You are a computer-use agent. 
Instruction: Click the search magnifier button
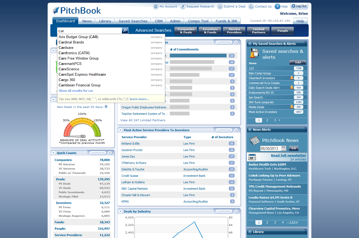coord(125,31)
